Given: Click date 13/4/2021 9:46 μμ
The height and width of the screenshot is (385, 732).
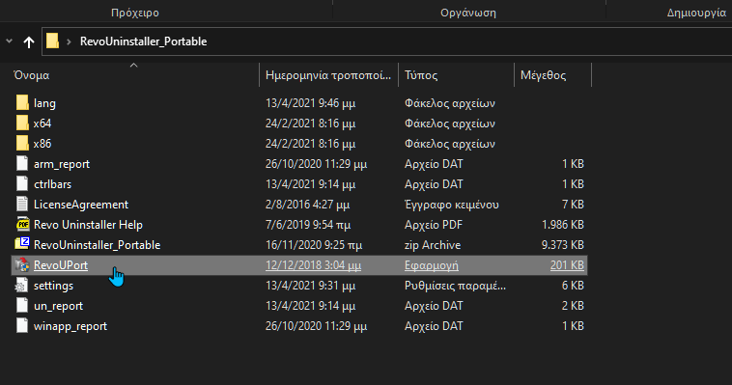Looking at the screenshot, I should point(310,103).
